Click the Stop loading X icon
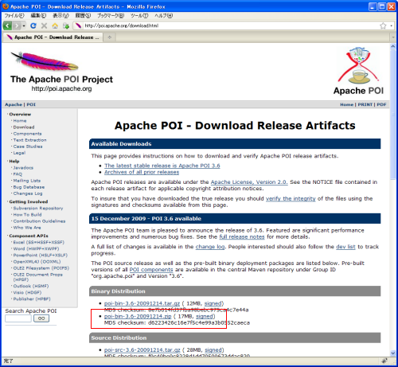The height and width of the screenshot is (367, 398). click(44, 25)
